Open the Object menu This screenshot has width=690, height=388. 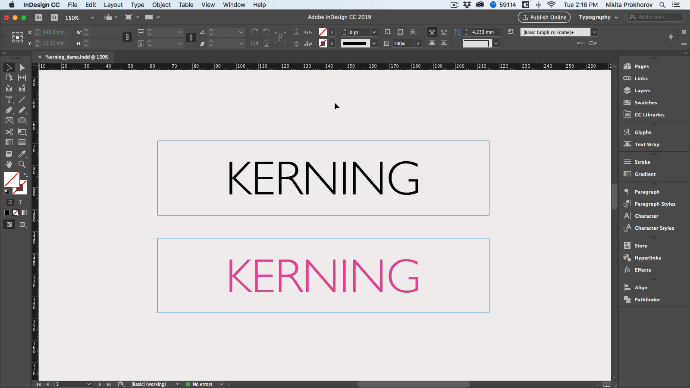(161, 5)
